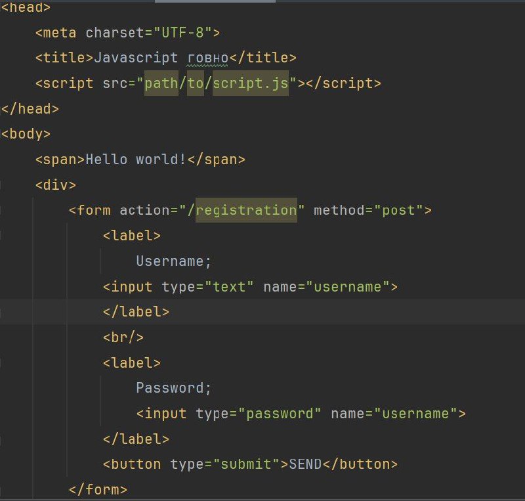525x501 pixels.
Task: Click the "submit" button type value
Action: (x=246, y=464)
